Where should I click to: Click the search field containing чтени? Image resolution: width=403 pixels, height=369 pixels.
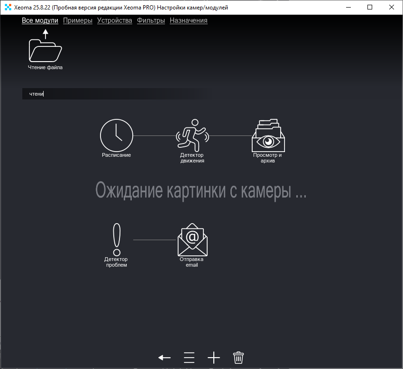pyautogui.click(x=114, y=93)
